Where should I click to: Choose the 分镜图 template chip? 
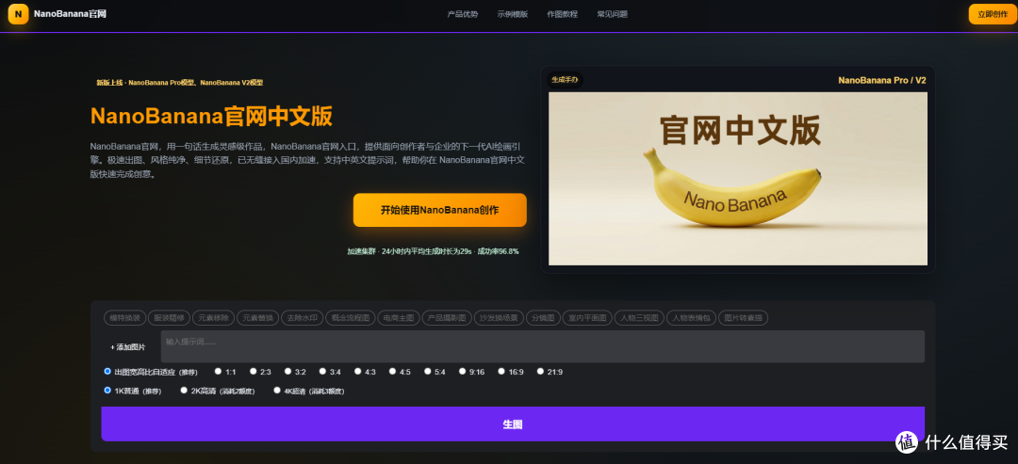coord(542,317)
